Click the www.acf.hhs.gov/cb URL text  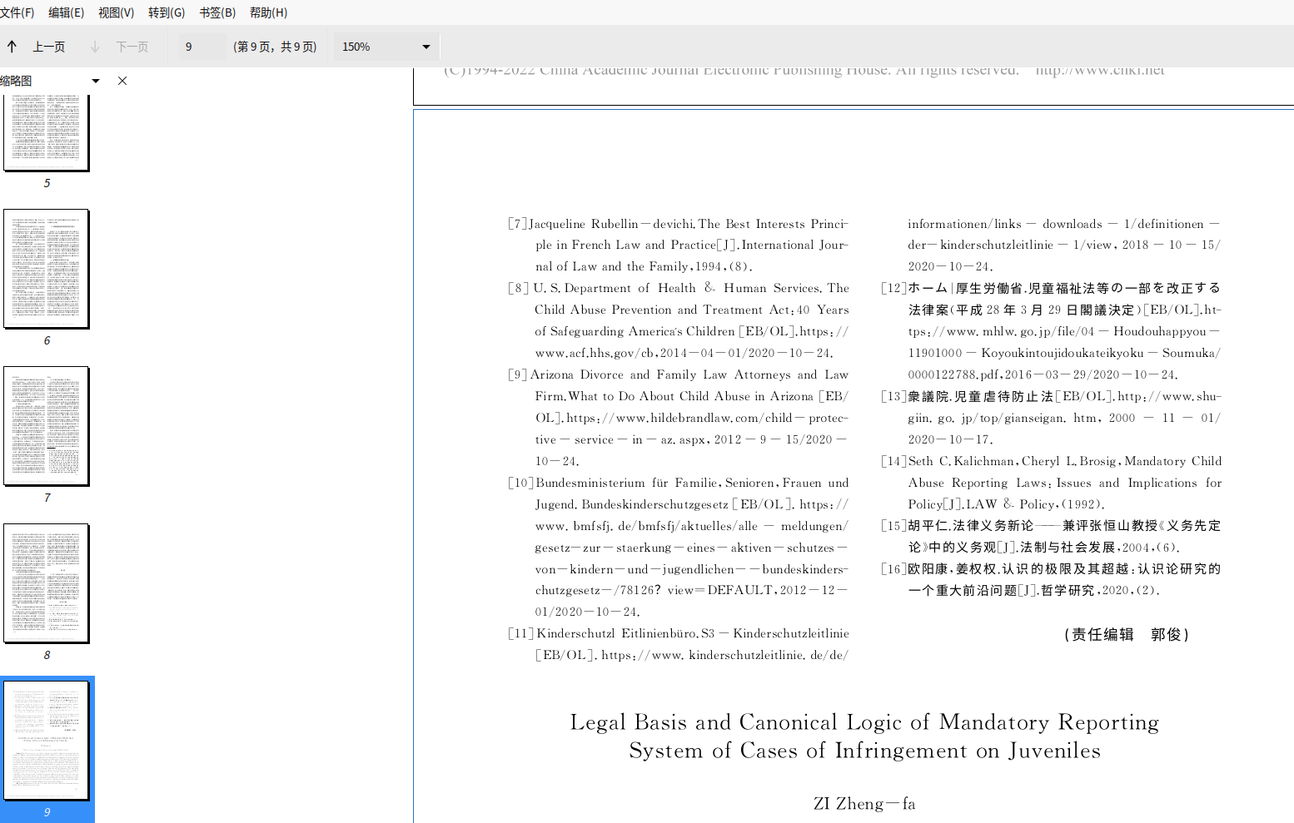pos(595,353)
